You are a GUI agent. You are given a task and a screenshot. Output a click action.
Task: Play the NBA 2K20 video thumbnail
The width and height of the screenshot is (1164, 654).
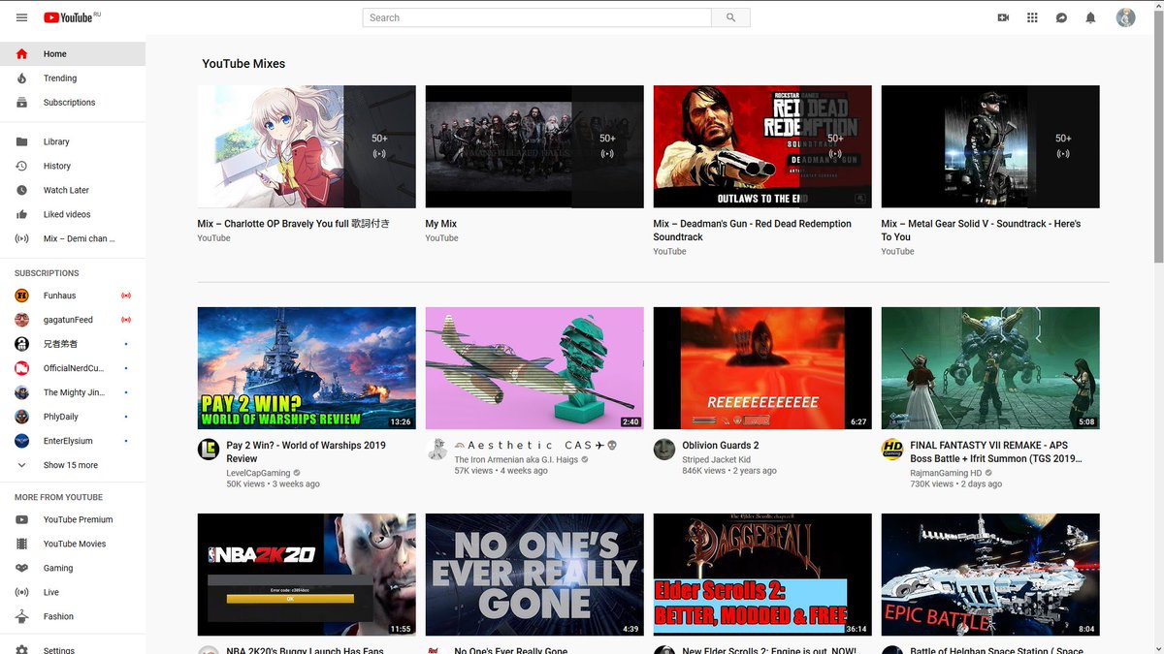[x=307, y=575]
